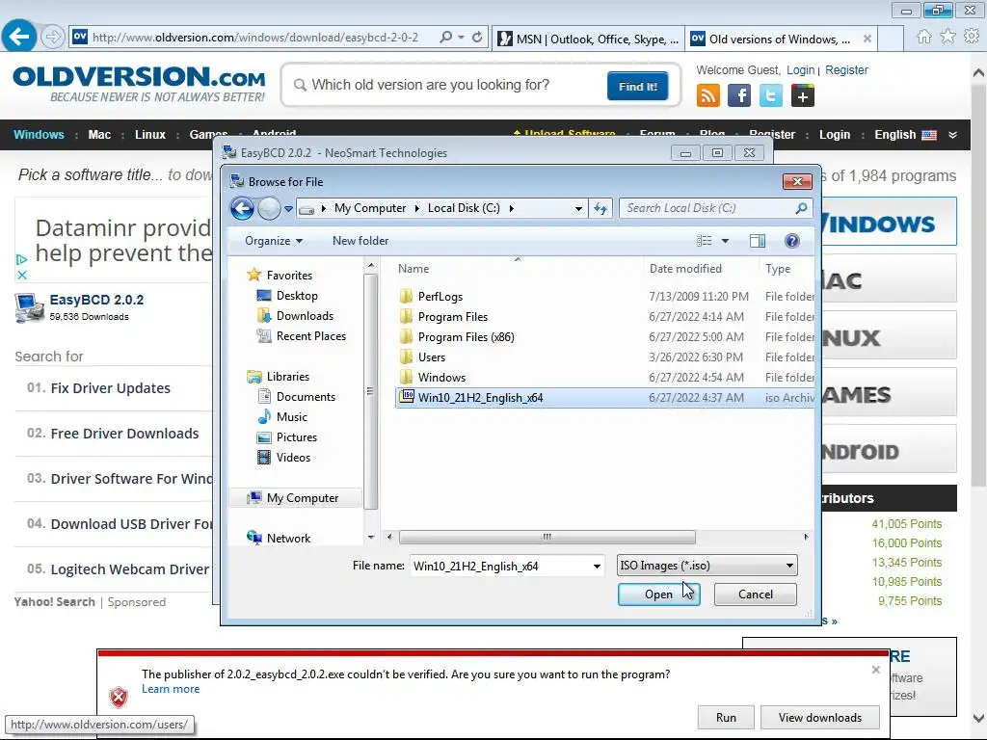Open the favorites star icon in browser
This screenshot has height=740, width=987.
click(947, 37)
